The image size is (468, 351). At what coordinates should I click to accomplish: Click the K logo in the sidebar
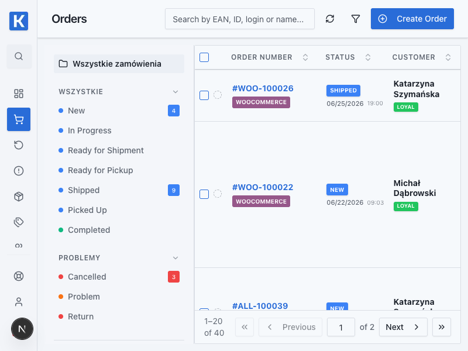coord(19,21)
